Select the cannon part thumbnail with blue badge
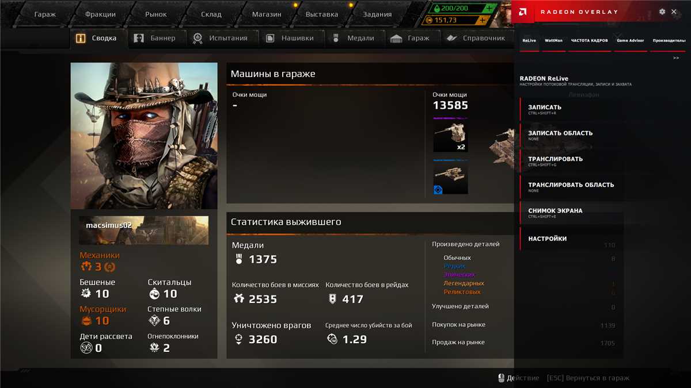The height and width of the screenshot is (388, 691). pos(450,178)
